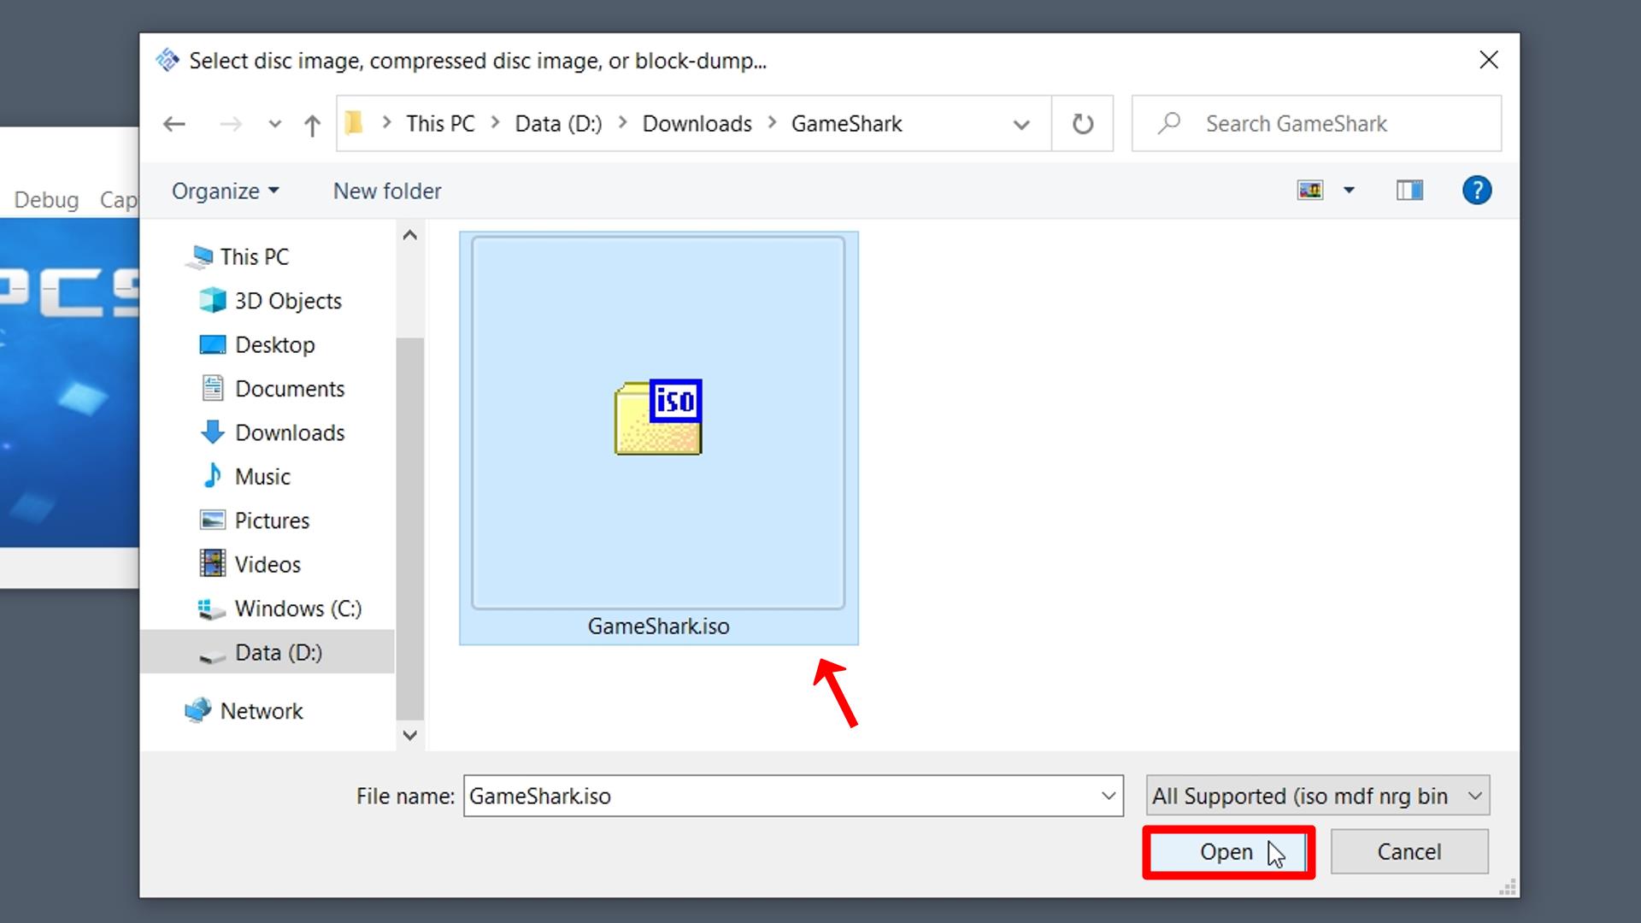Click the File name input field
Screen dimensions: 1641x923
[793, 796]
